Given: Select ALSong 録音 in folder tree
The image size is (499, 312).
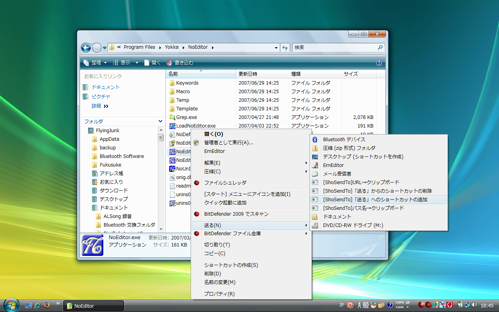Looking at the screenshot, I should coord(118,216).
